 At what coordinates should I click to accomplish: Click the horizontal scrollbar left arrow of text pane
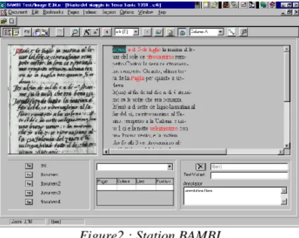pyautogui.click(x=106, y=152)
